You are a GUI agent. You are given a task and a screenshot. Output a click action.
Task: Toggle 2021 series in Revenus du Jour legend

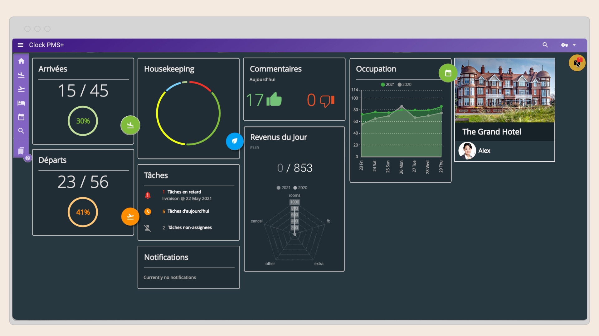point(283,188)
